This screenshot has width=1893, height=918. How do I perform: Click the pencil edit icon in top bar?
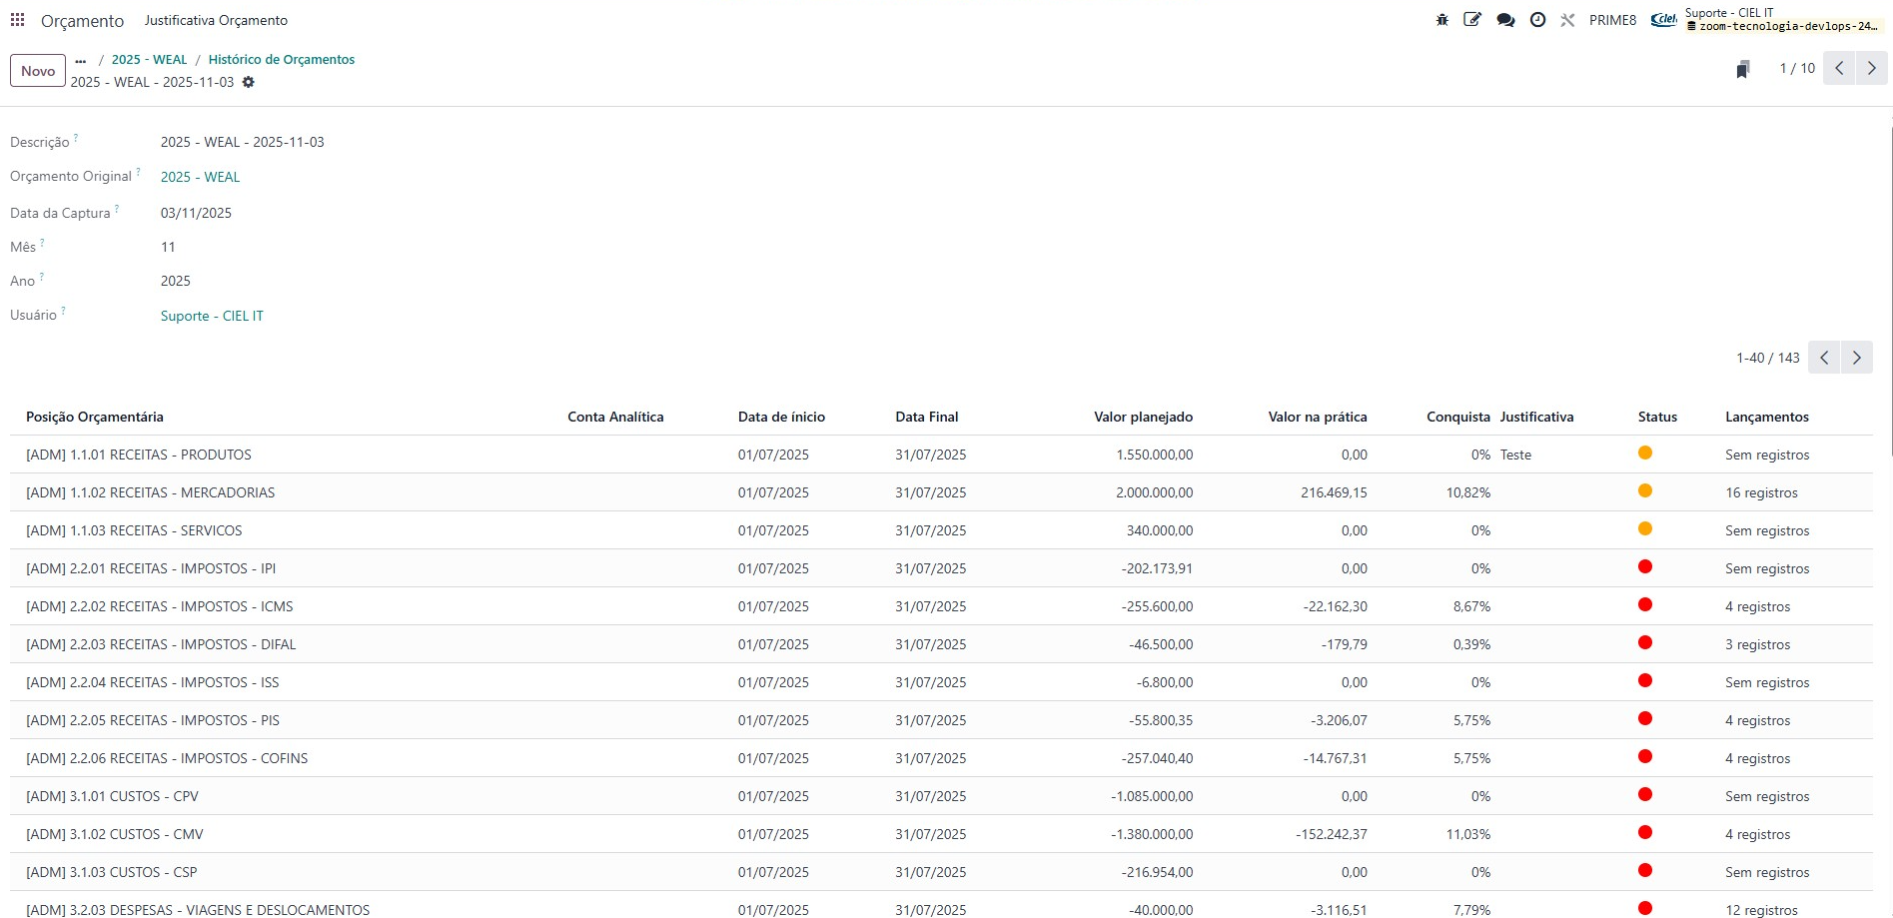1472,20
